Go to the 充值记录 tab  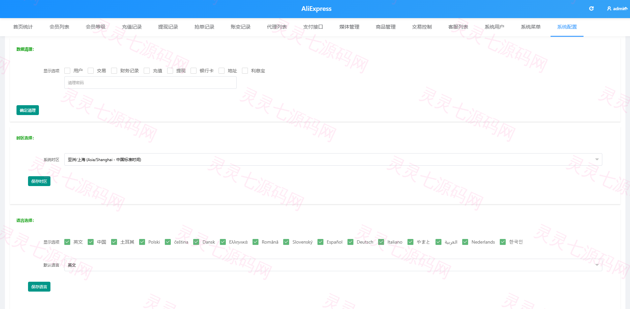point(132,27)
